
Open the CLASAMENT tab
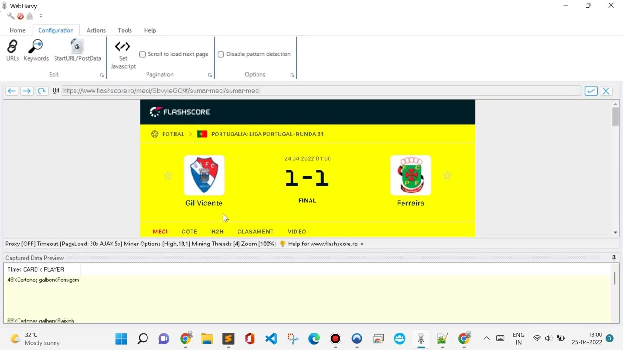(x=255, y=232)
